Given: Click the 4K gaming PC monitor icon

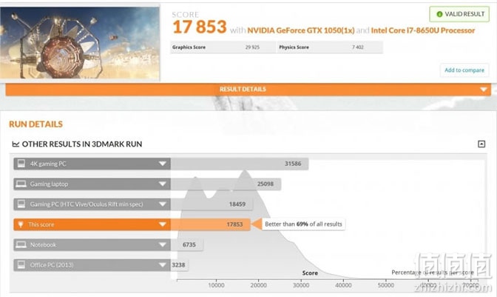Looking at the screenshot, I should tap(21, 164).
